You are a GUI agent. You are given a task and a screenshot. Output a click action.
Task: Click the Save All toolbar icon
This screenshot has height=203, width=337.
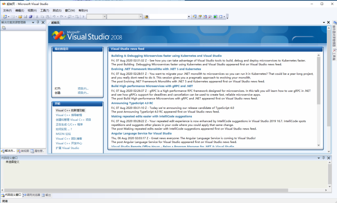(31, 16)
